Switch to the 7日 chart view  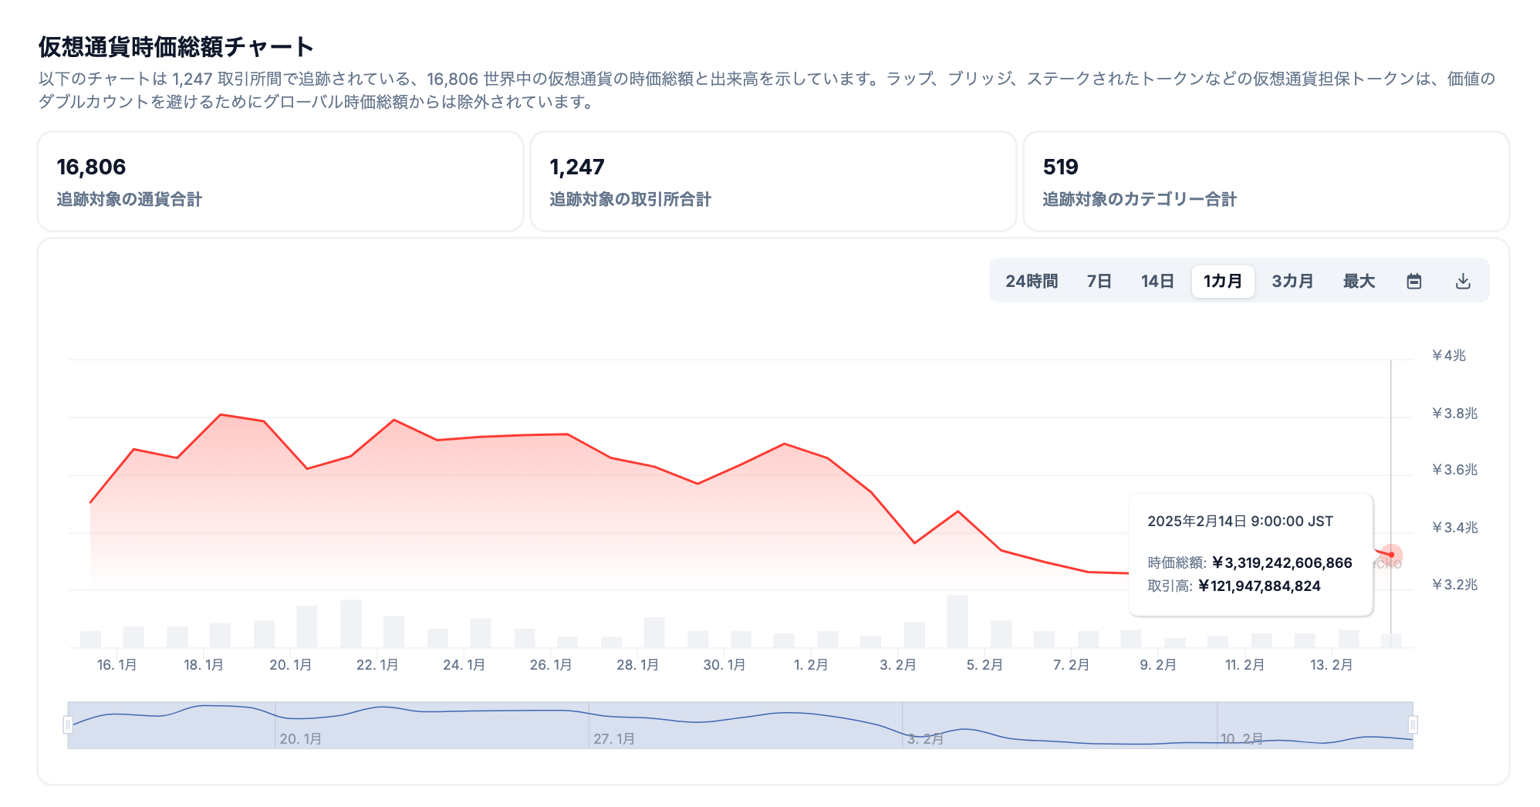(x=1098, y=281)
